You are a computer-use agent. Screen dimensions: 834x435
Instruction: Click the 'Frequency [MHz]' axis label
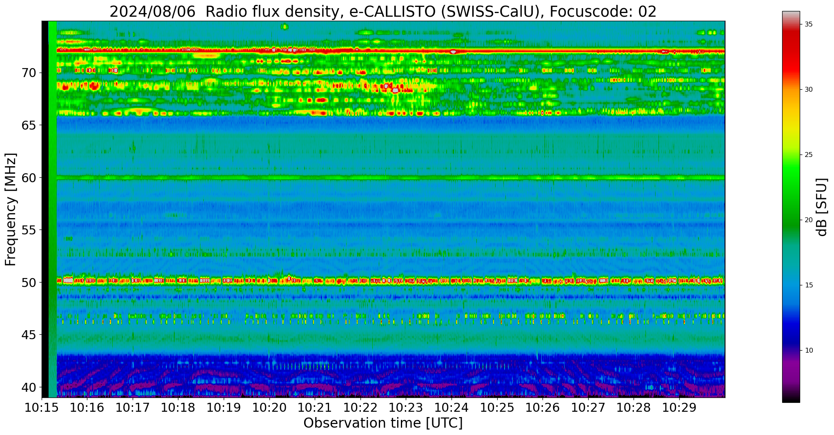pos(11,209)
